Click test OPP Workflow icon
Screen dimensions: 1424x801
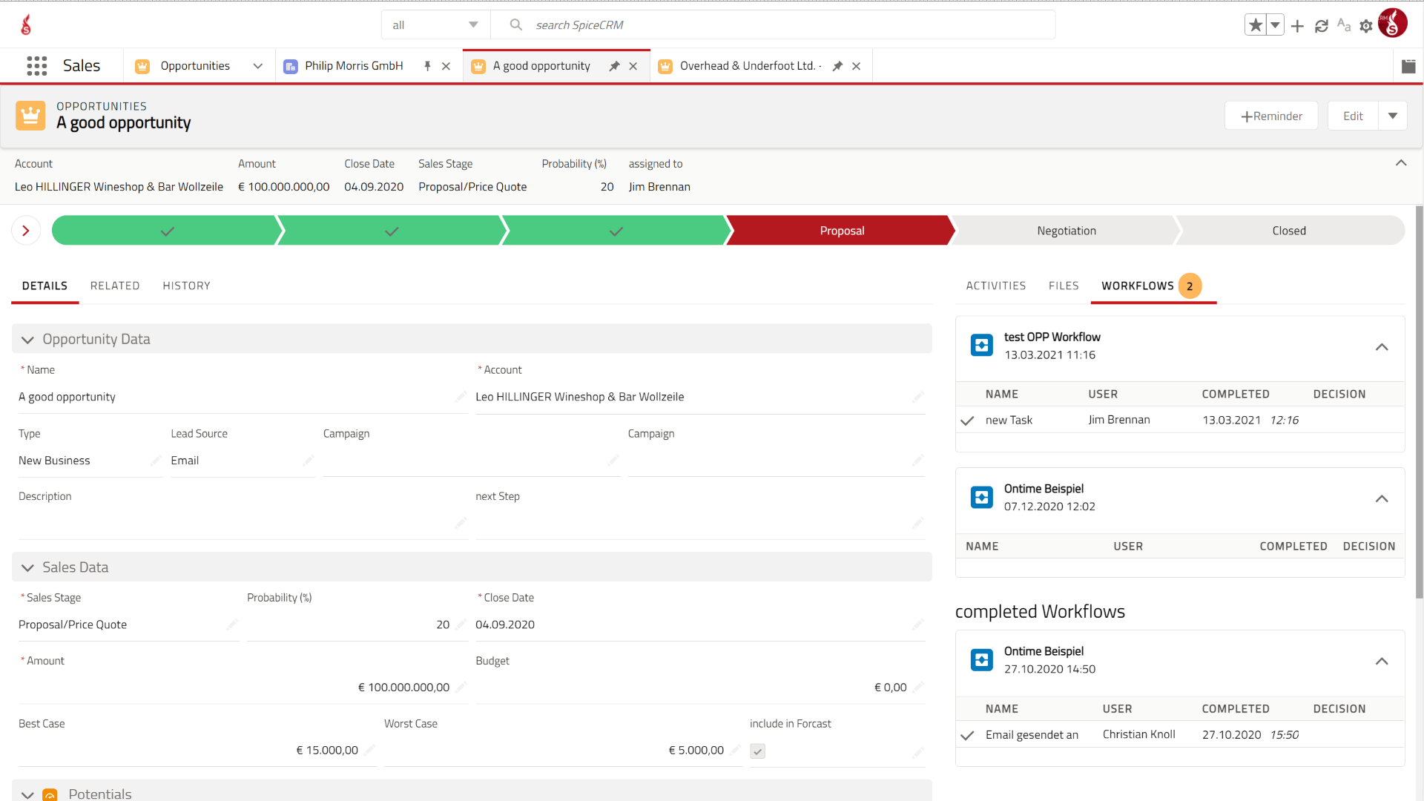(982, 345)
